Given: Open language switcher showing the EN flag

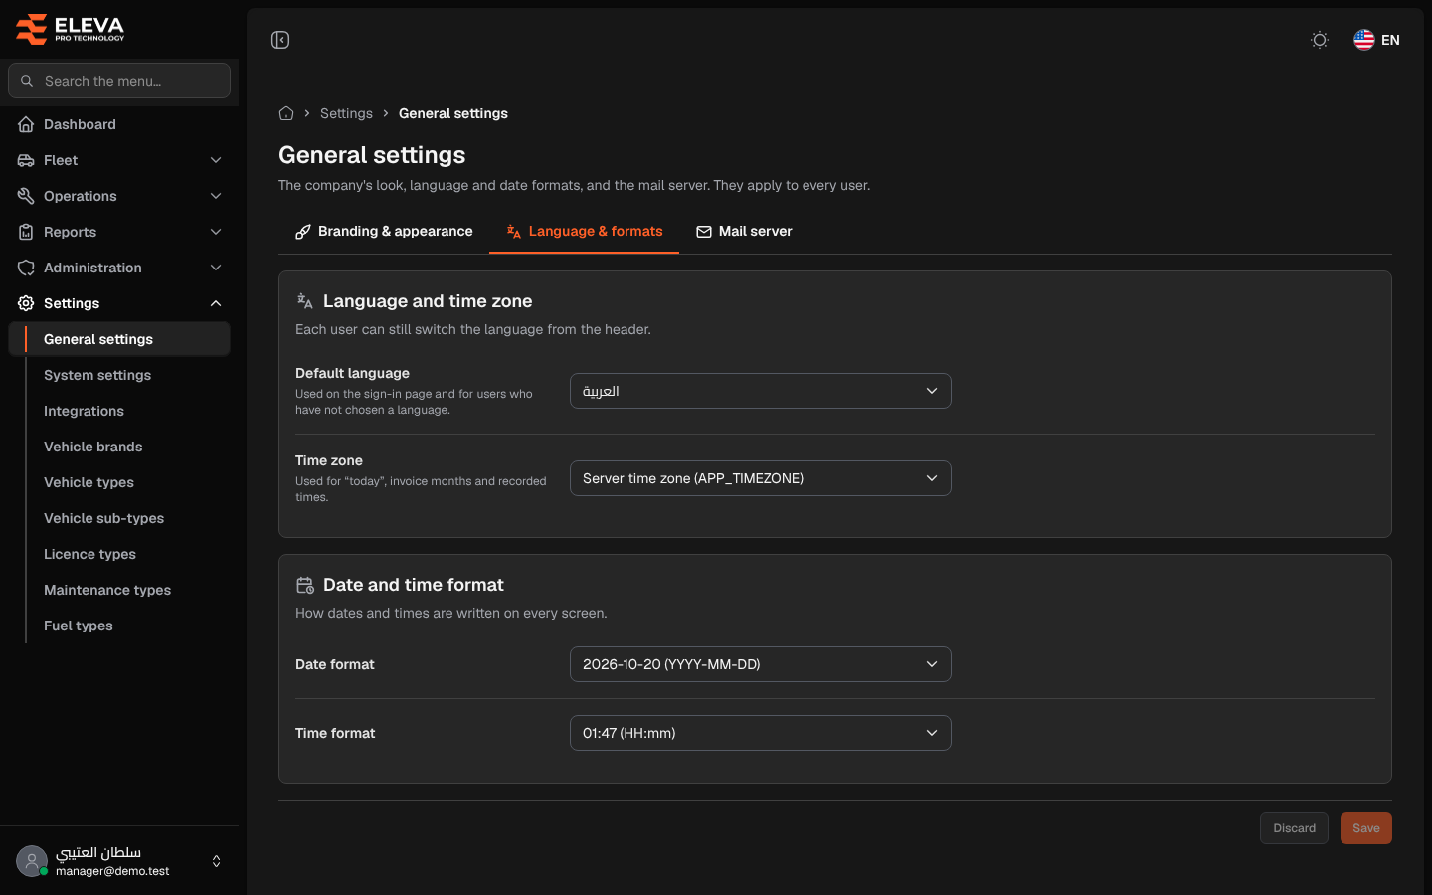Looking at the screenshot, I should point(1377,40).
